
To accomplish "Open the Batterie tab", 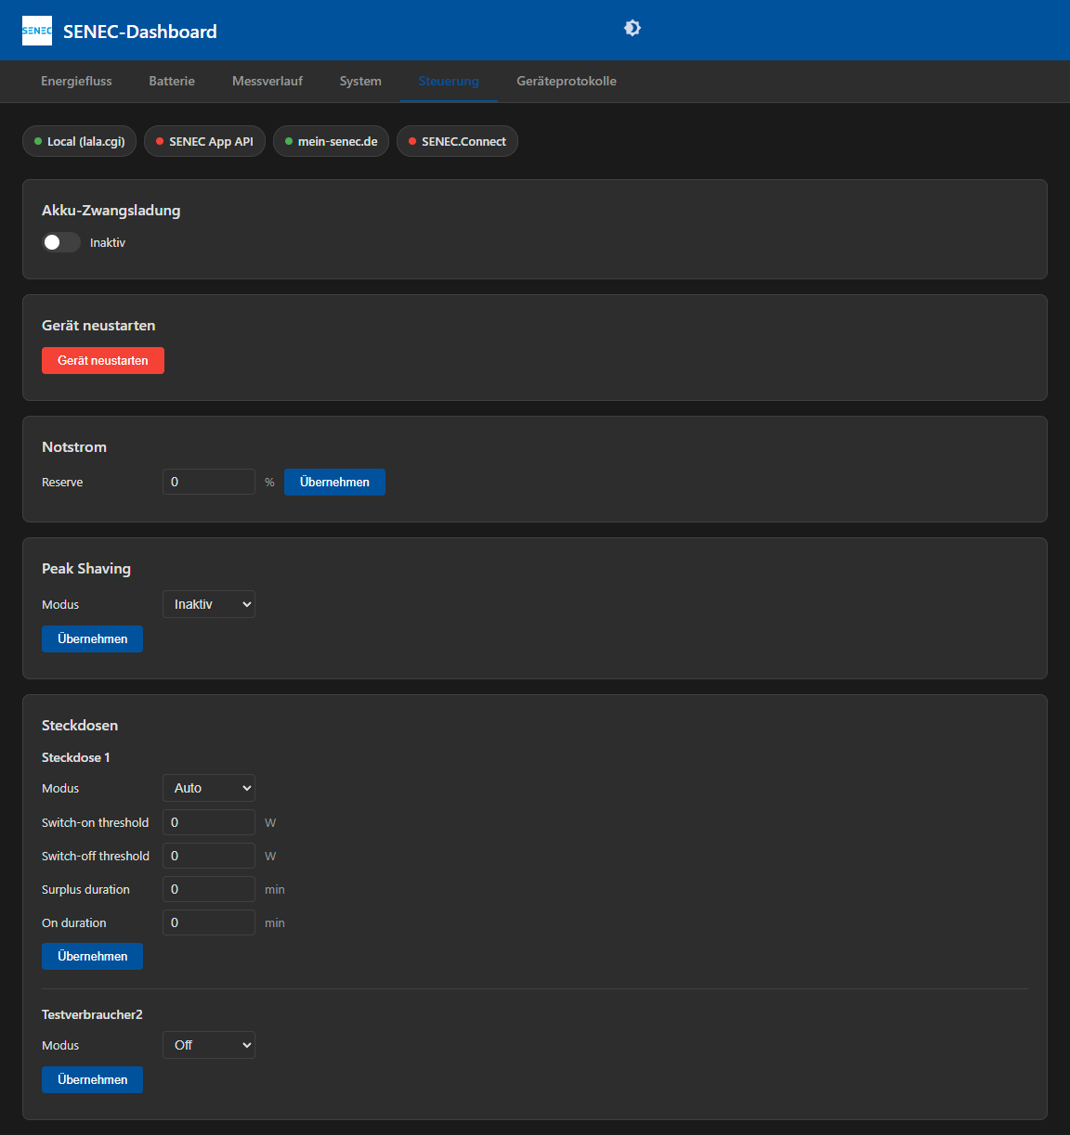I will pyautogui.click(x=172, y=81).
